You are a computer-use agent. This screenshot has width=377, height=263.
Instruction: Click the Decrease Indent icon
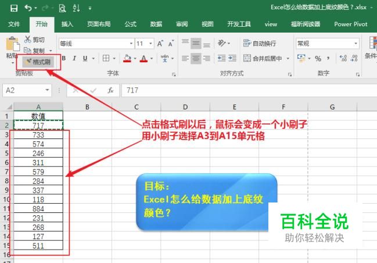(221, 58)
